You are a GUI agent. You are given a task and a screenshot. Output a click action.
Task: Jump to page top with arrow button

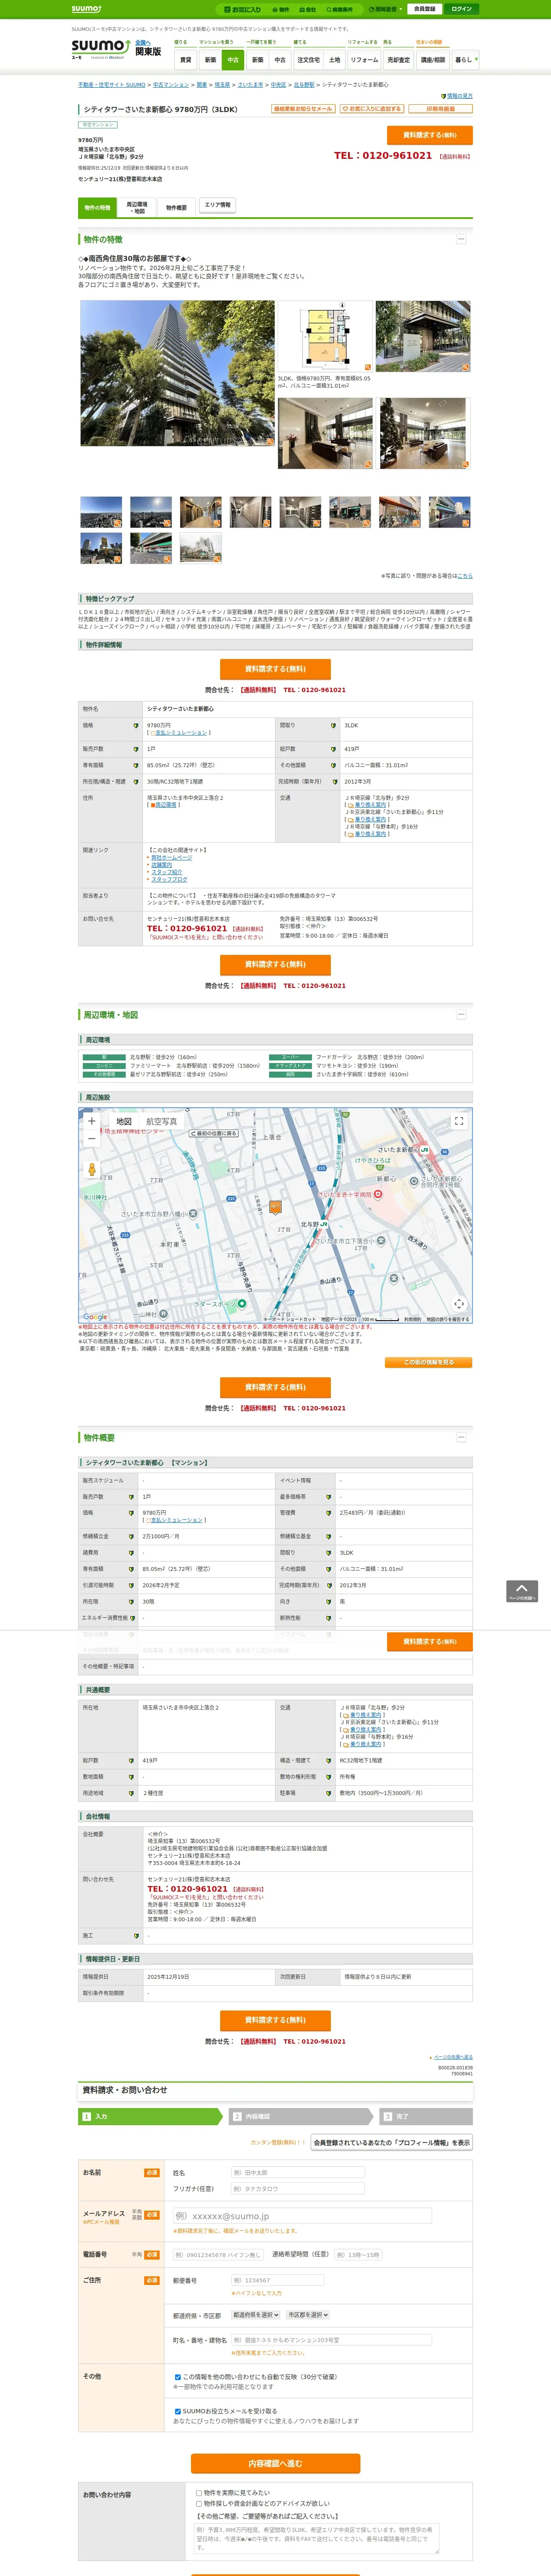coord(521,1591)
